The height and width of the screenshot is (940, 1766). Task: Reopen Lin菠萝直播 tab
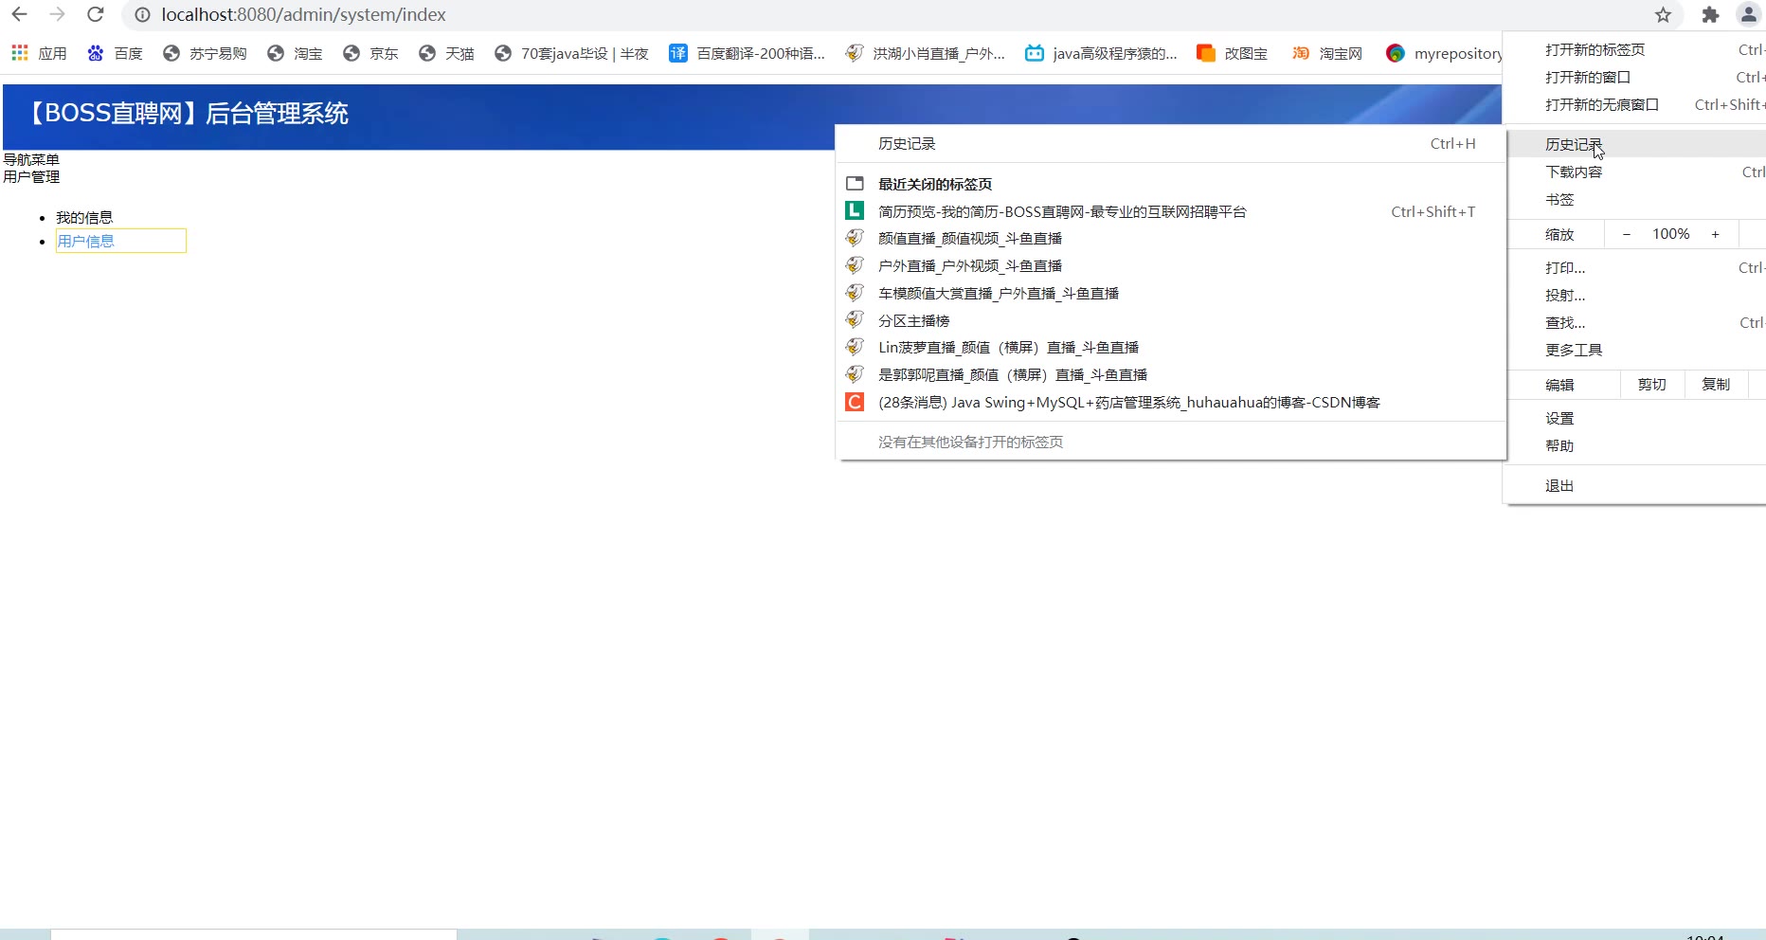tap(1171, 347)
